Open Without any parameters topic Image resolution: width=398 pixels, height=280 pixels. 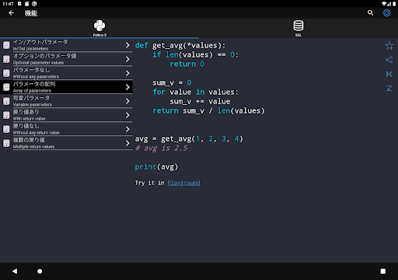click(x=66, y=73)
